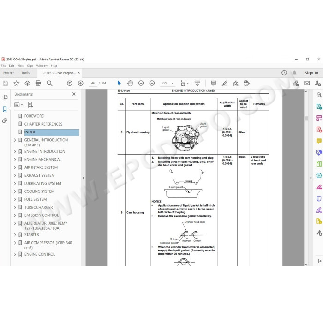This screenshot has height=323, width=323.
Task: Open the View menu
Action: pos(20,66)
